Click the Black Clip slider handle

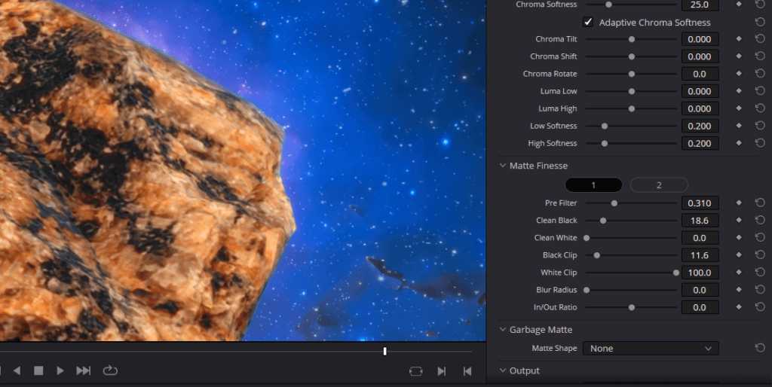(597, 255)
